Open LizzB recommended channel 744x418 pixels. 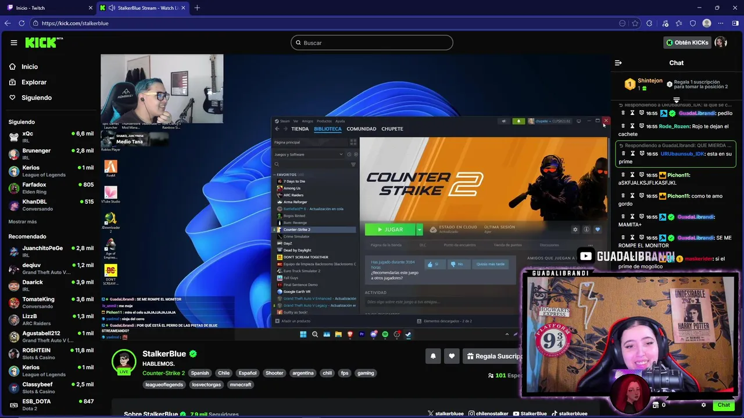[x=51, y=320]
